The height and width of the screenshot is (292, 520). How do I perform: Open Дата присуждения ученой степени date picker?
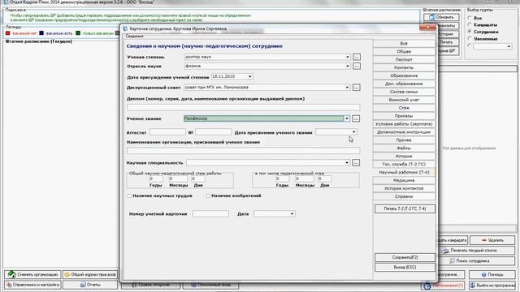[249, 76]
